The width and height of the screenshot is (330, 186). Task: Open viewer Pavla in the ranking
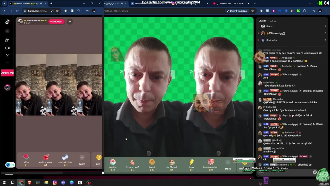269,26
